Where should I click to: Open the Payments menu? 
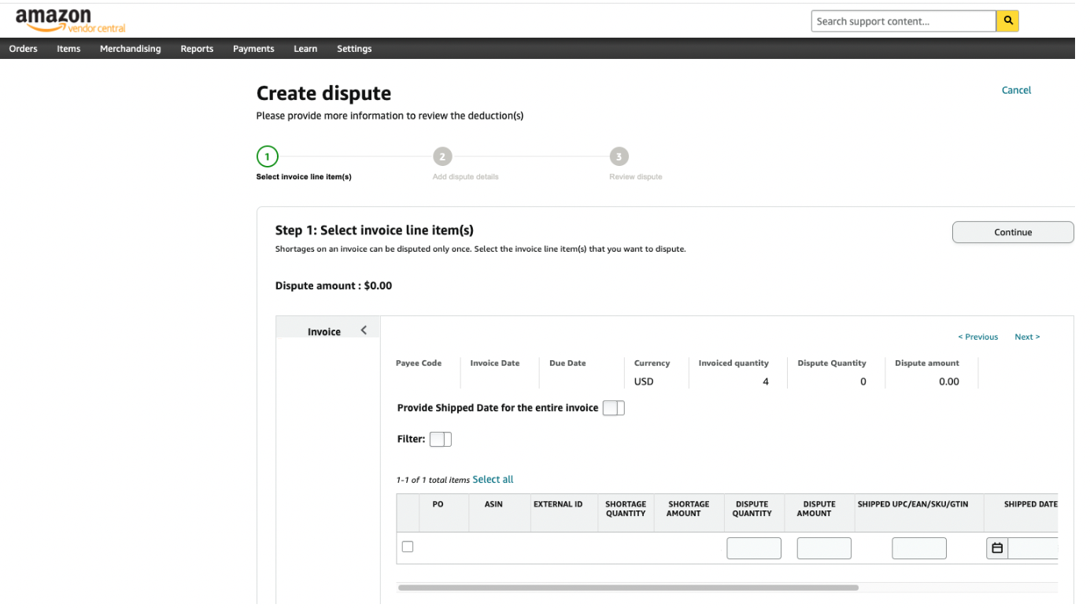coord(253,48)
